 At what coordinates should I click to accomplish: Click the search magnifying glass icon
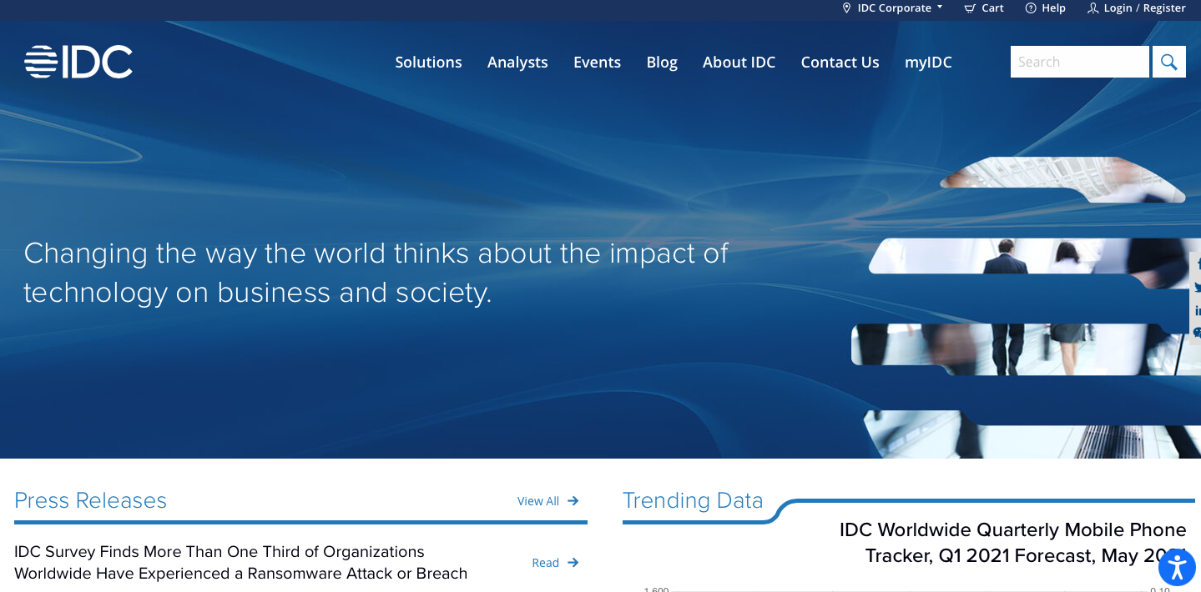click(1168, 61)
